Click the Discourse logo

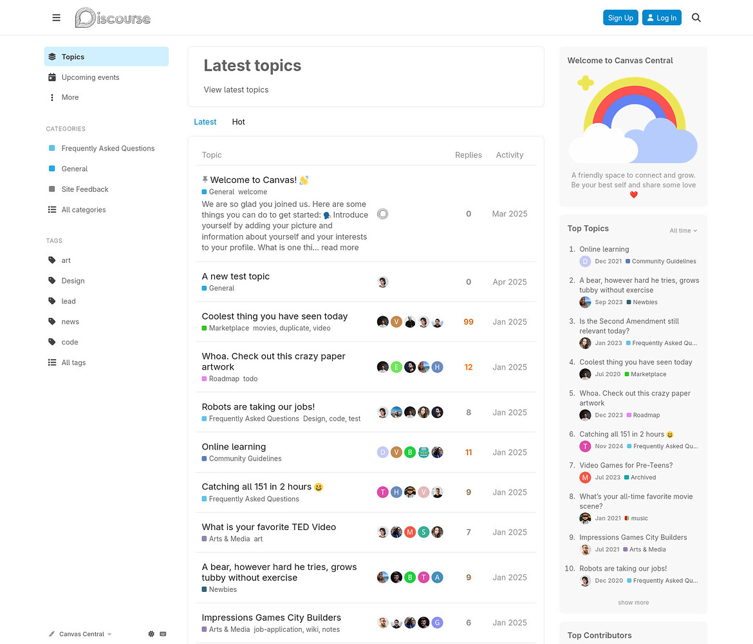[x=113, y=18]
